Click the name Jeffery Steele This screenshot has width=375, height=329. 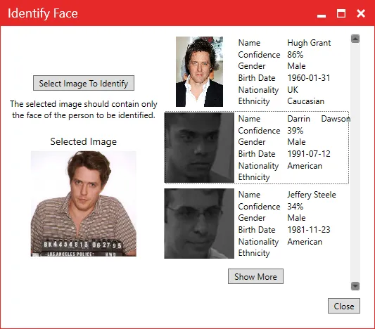coord(312,195)
